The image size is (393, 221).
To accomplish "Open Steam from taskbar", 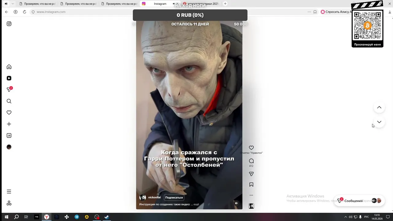I will tap(107, 217).
